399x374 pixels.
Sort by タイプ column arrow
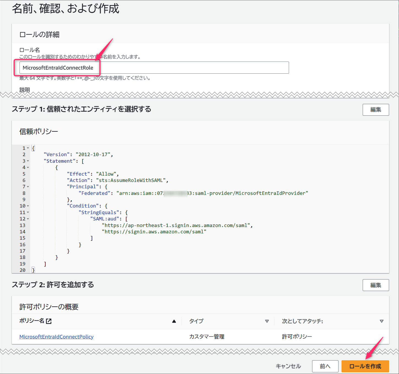[x=267, y=321]
